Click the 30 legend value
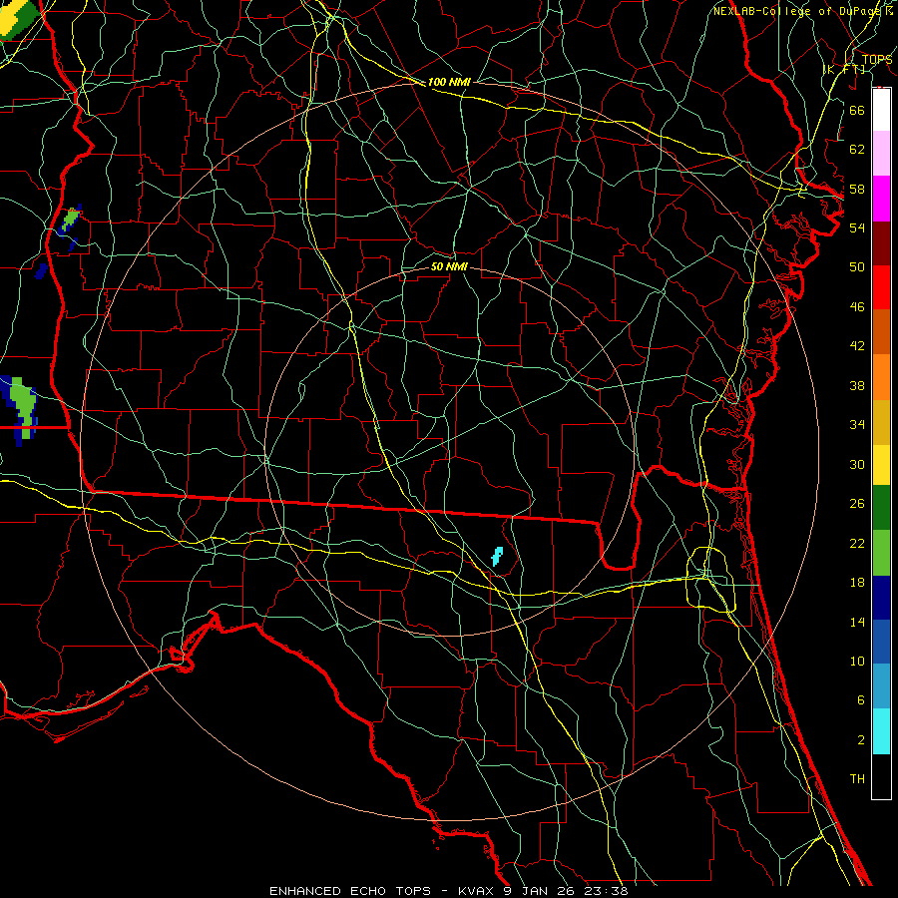The height and width of the screenshot is (898, 898). coord(857,464)
